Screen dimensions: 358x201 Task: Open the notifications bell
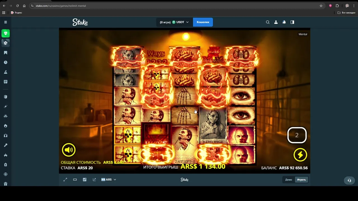284,22
